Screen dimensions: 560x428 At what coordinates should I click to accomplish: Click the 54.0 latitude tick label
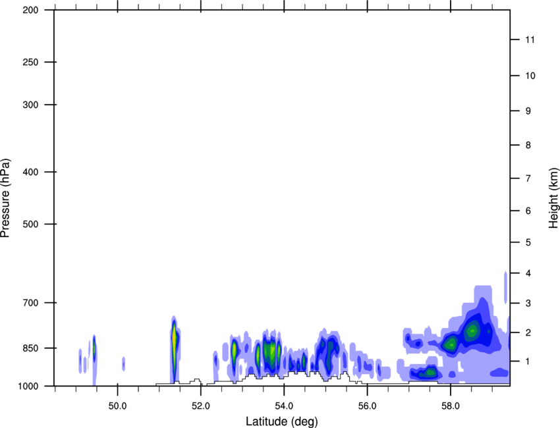[284, 406]
